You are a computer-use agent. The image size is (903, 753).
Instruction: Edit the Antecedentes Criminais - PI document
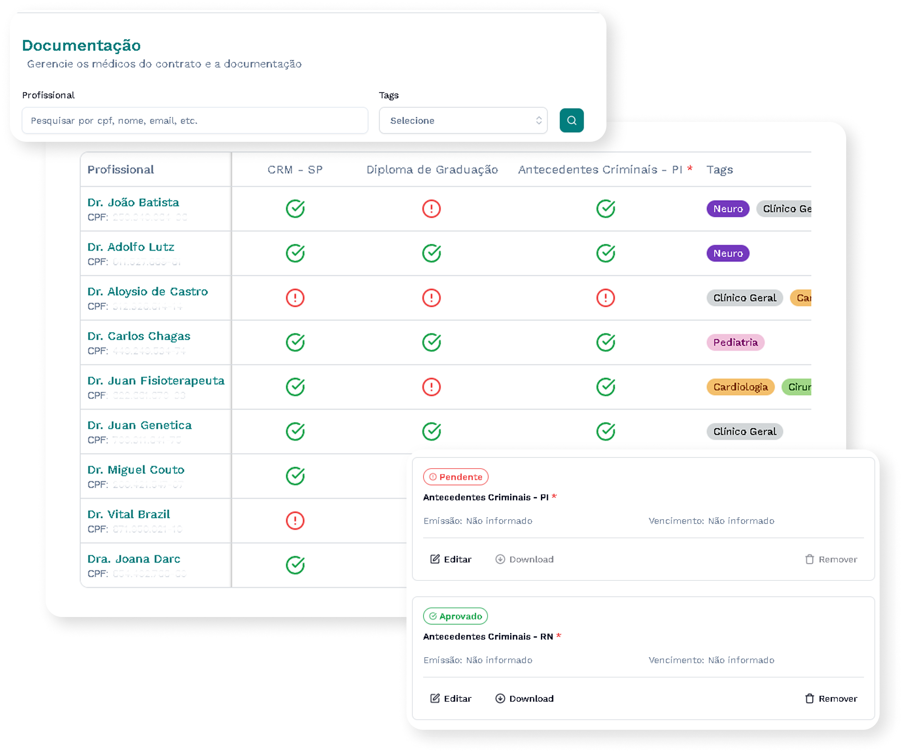click(x=450, y=559)
